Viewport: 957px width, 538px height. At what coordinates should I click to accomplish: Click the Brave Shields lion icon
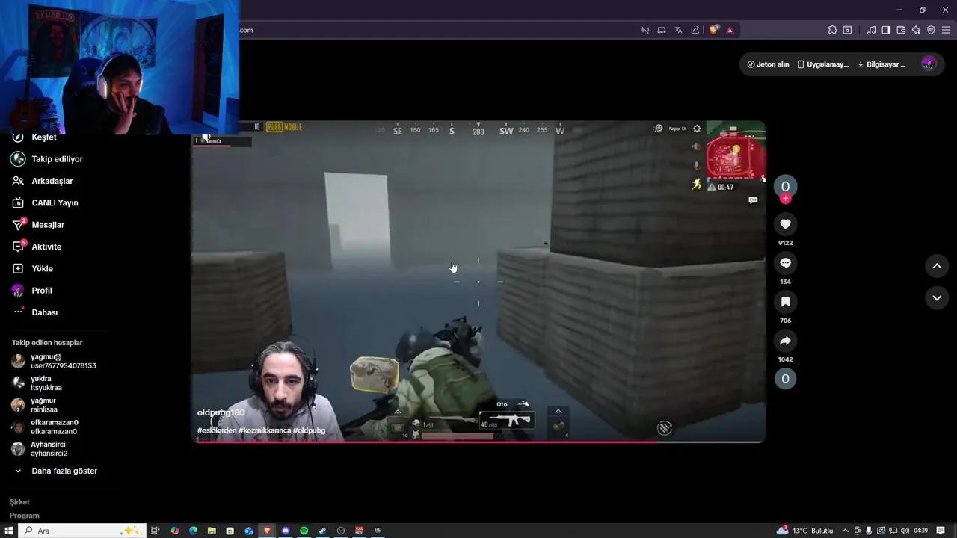(x=714, y=30)
